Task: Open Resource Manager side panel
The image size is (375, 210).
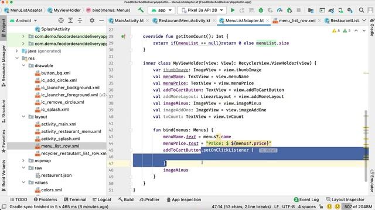Action: [x=4, y=66]
